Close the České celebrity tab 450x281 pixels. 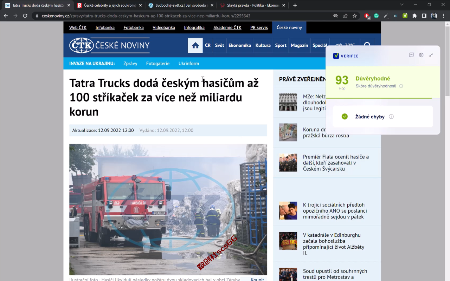point(140,5)
